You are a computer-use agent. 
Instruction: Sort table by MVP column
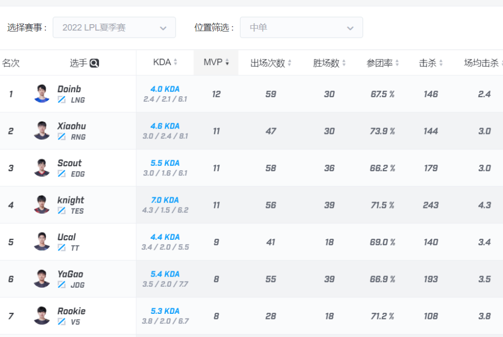point(216,62)
